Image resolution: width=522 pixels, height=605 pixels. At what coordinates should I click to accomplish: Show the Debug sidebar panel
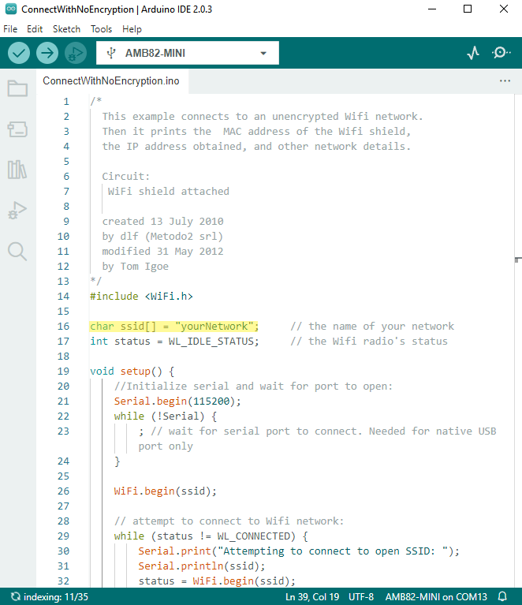coord(17,211)
